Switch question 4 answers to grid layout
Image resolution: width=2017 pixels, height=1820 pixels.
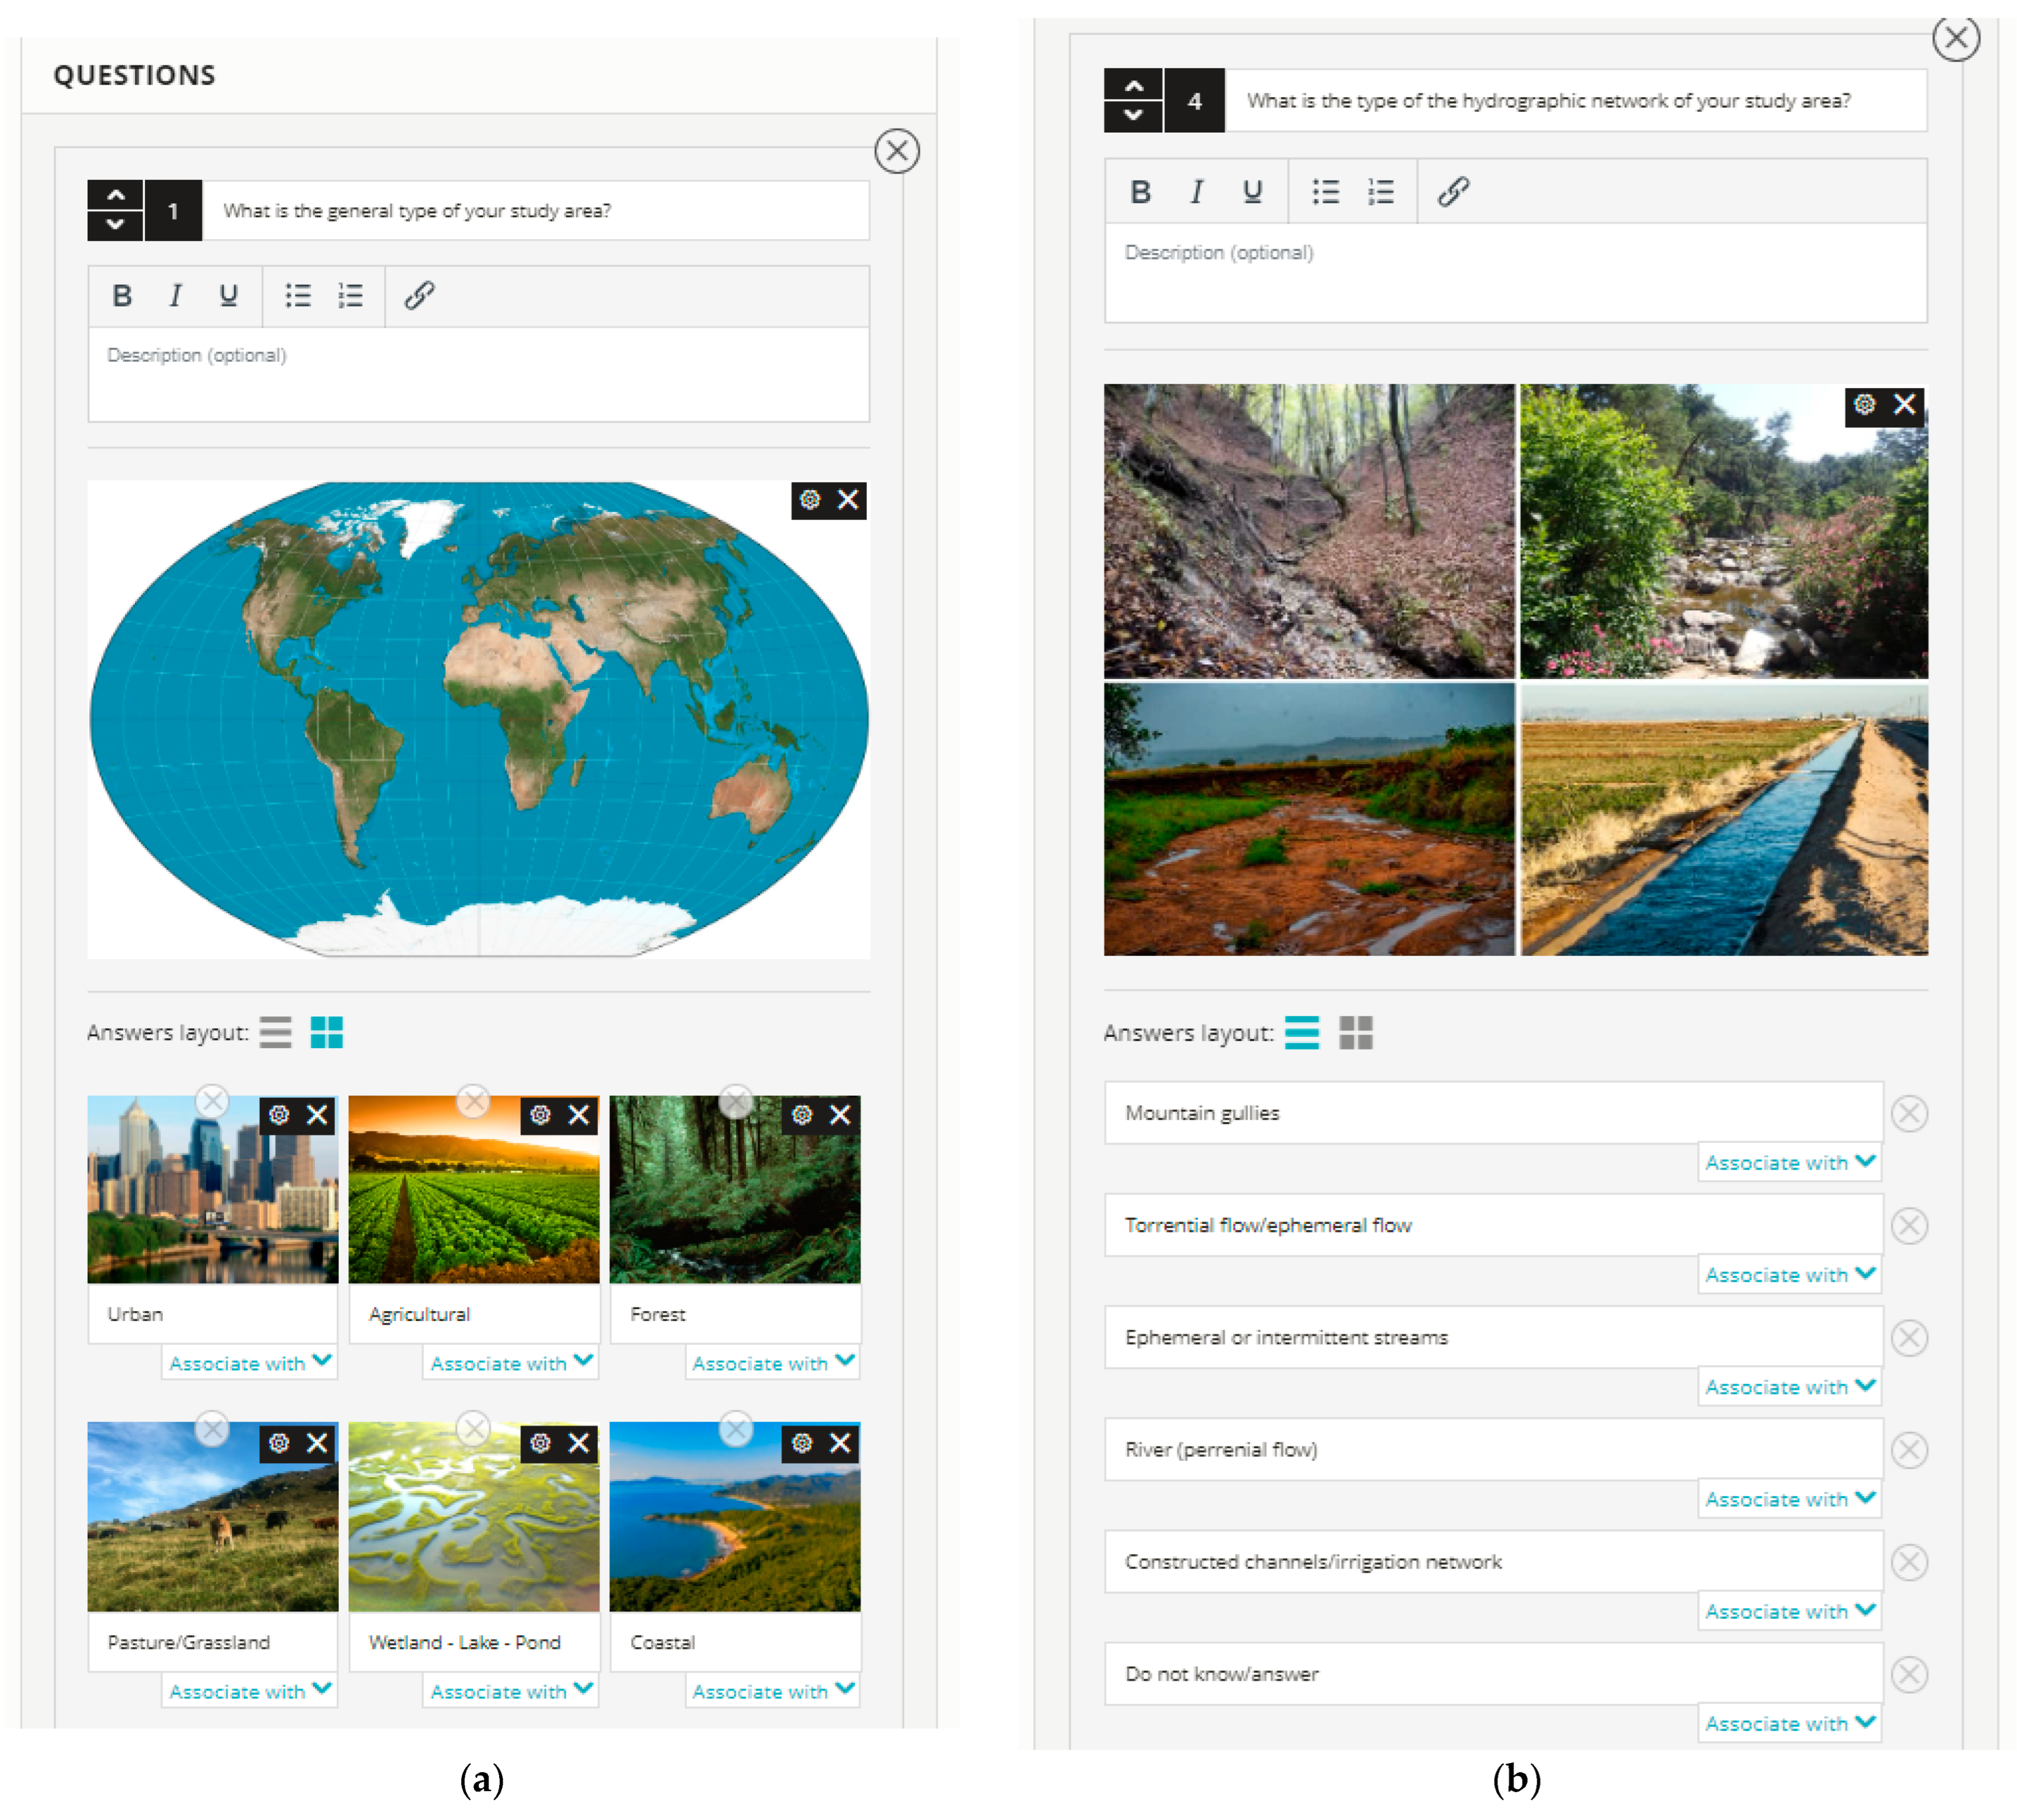1355,1032
